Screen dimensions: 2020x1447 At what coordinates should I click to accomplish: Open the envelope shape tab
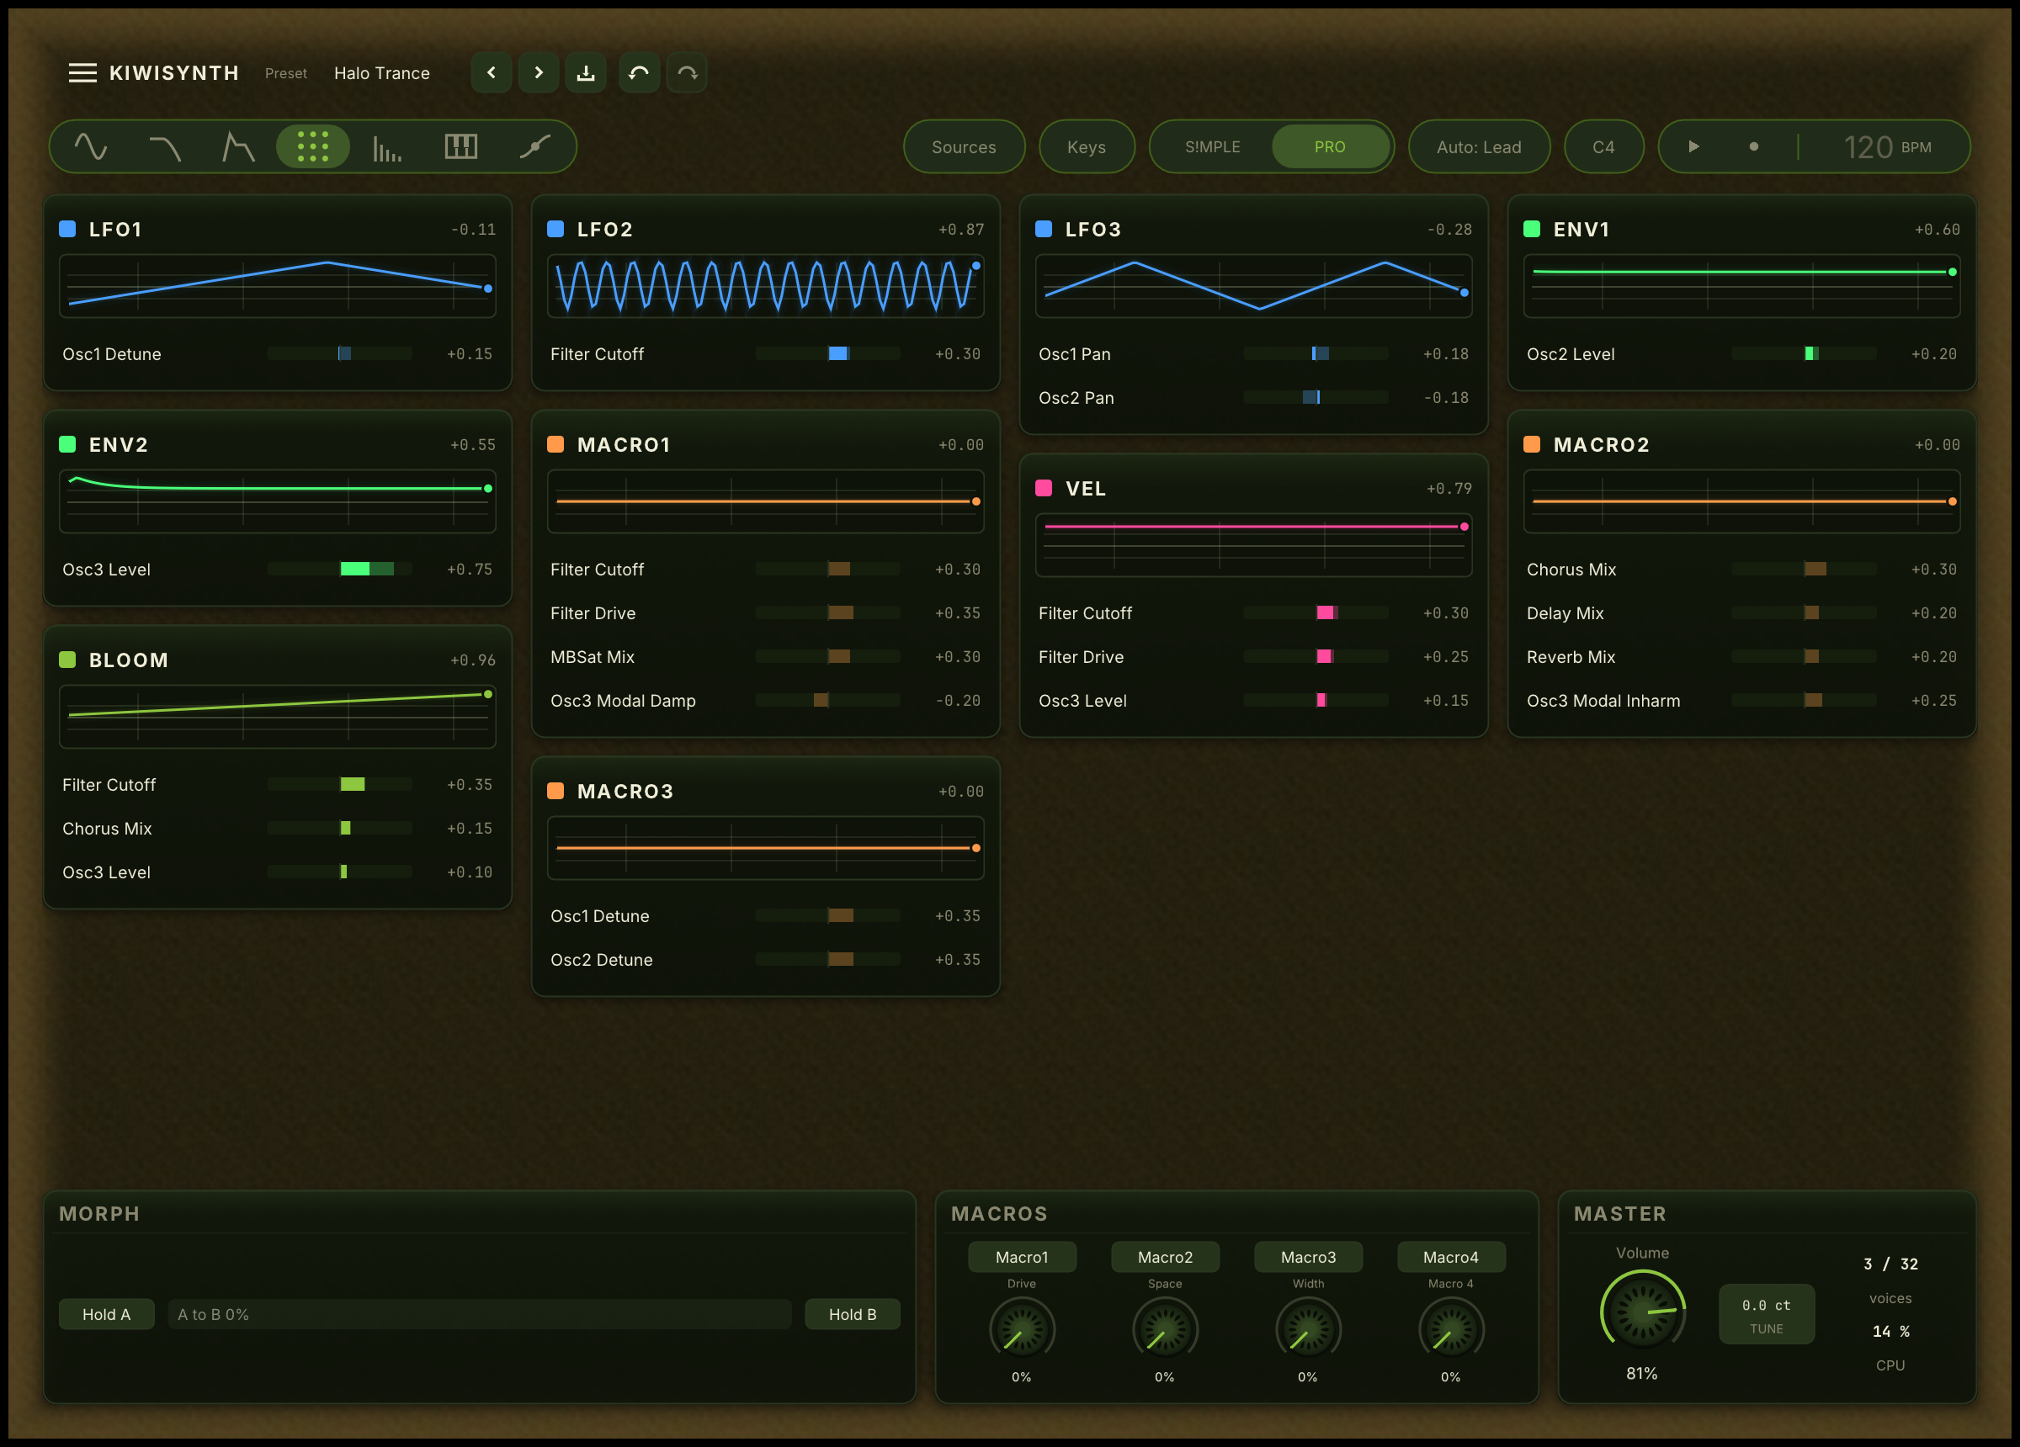tap(239, 147)
